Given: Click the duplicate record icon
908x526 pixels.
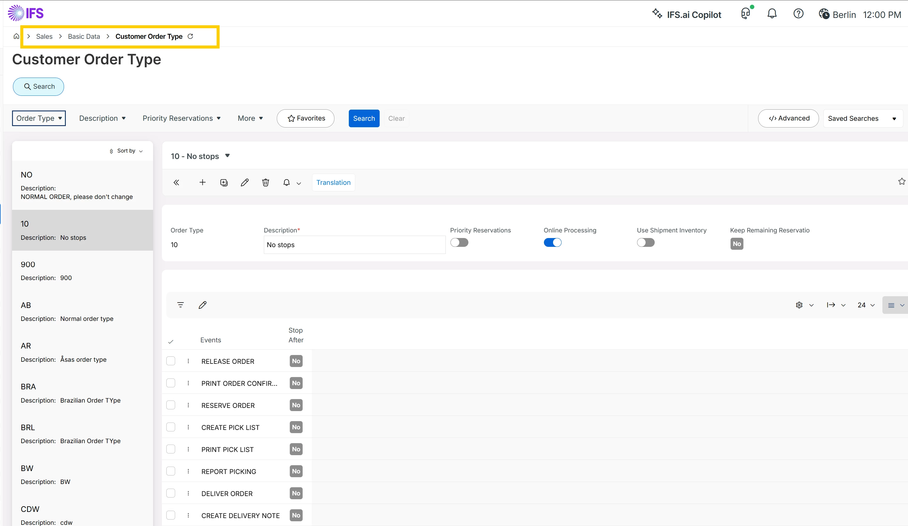Looking at the screenshot, I should pos(224,182).
